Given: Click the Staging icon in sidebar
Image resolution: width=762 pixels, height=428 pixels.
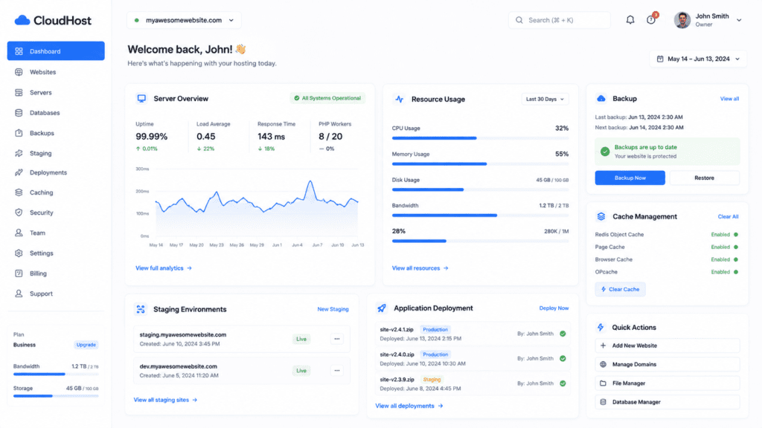Looking at the screenshot, I should pyautogui.click(x=19, y=153).
